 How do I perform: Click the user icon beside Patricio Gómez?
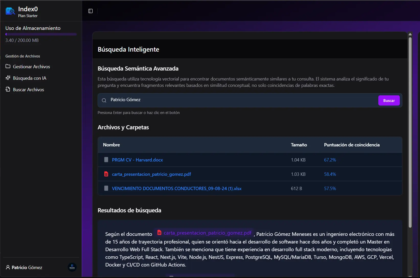(x=8, y=267)
